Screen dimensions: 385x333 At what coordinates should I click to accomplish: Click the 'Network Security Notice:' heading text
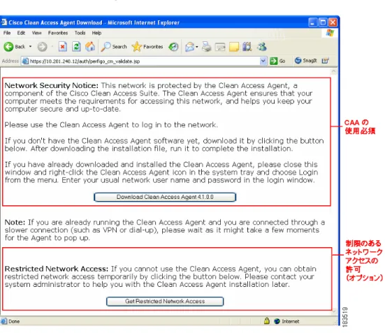coord(51,85)
